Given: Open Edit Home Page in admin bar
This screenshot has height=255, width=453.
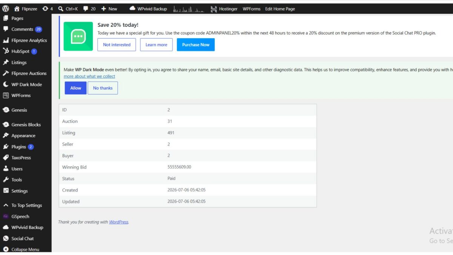Looking at the screenshot, I should pos(280,9).
